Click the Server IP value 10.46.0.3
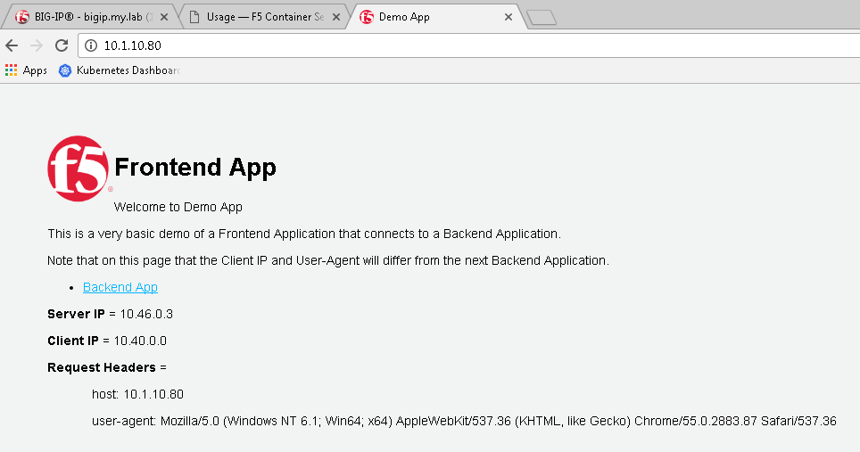Screen dimensions: 860x452 pyautogui.click(x=146, y=314)
